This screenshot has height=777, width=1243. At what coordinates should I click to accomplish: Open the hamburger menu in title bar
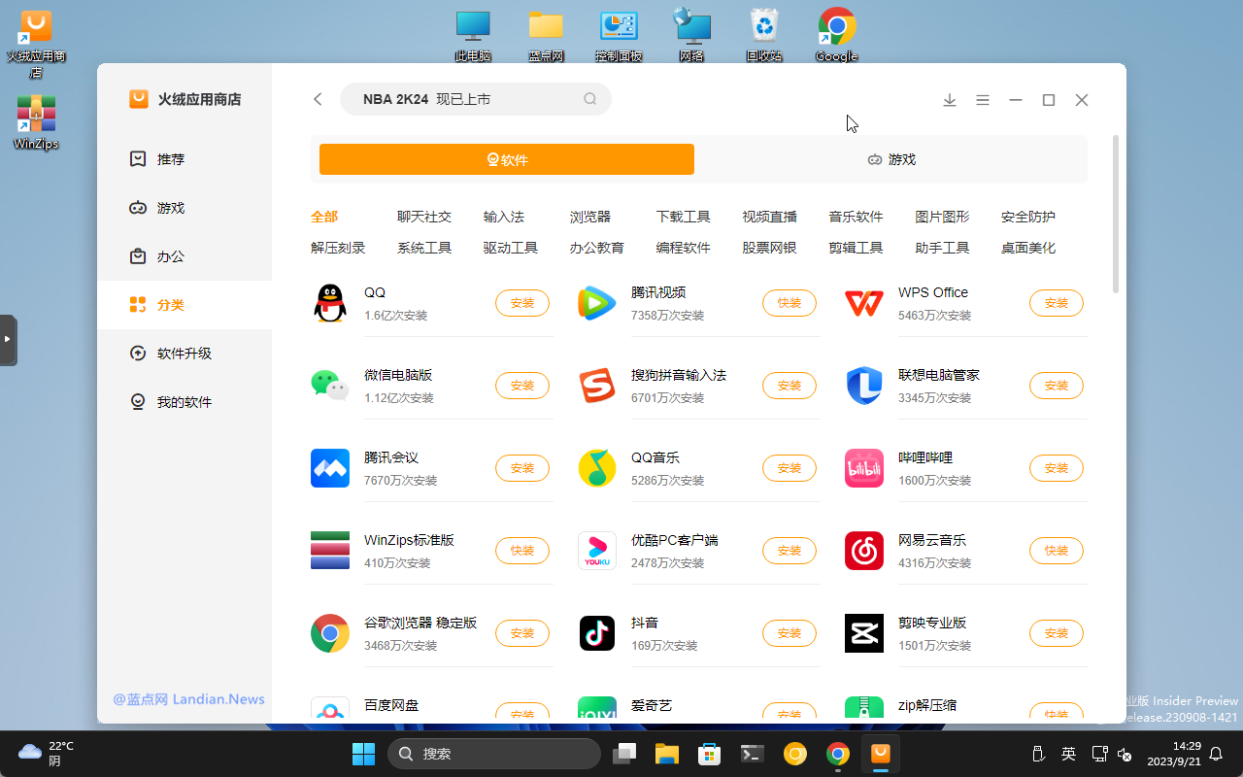[983, 100]
